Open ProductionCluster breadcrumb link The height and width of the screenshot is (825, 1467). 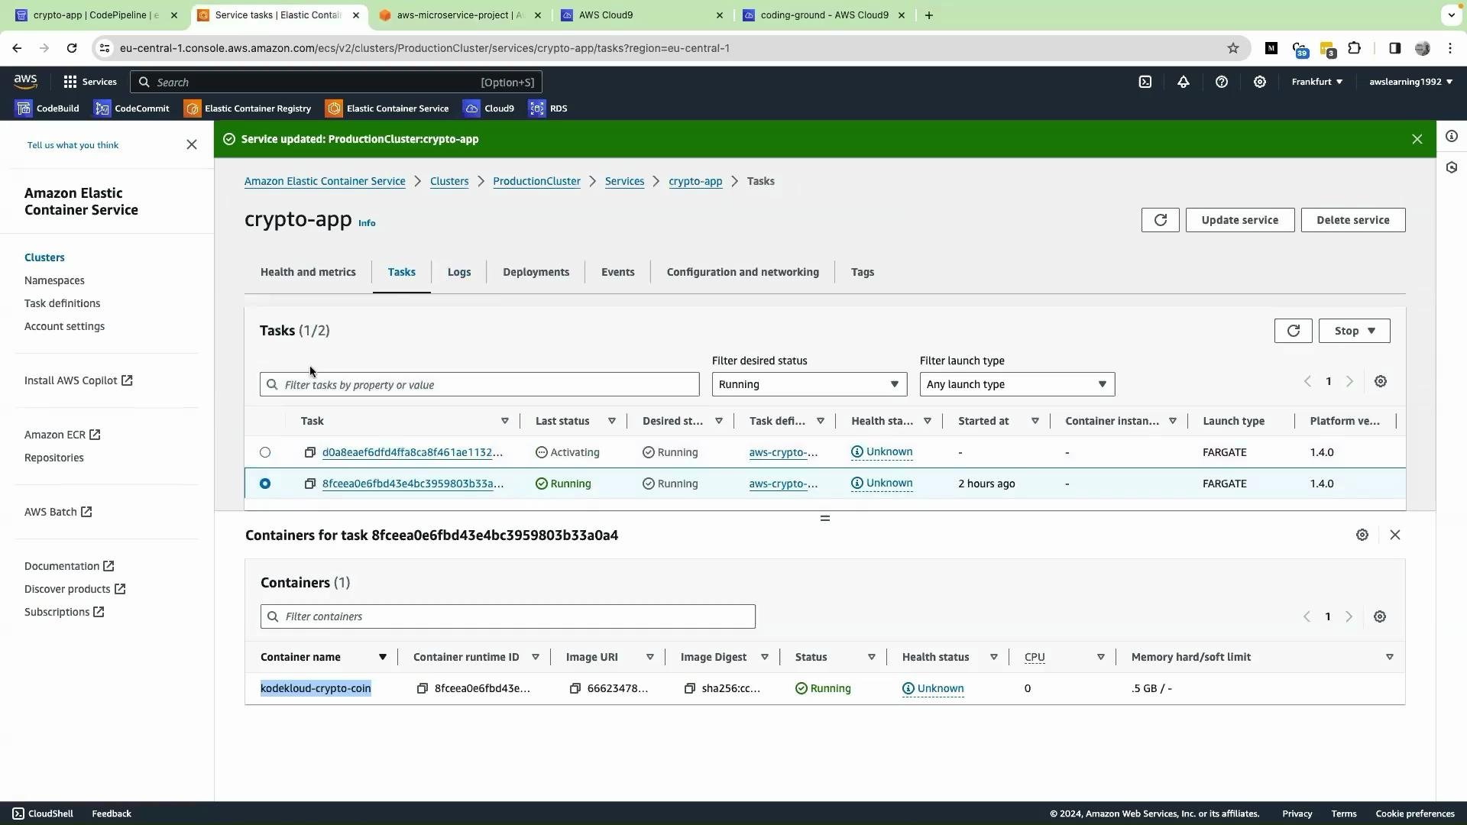[536, 181]
